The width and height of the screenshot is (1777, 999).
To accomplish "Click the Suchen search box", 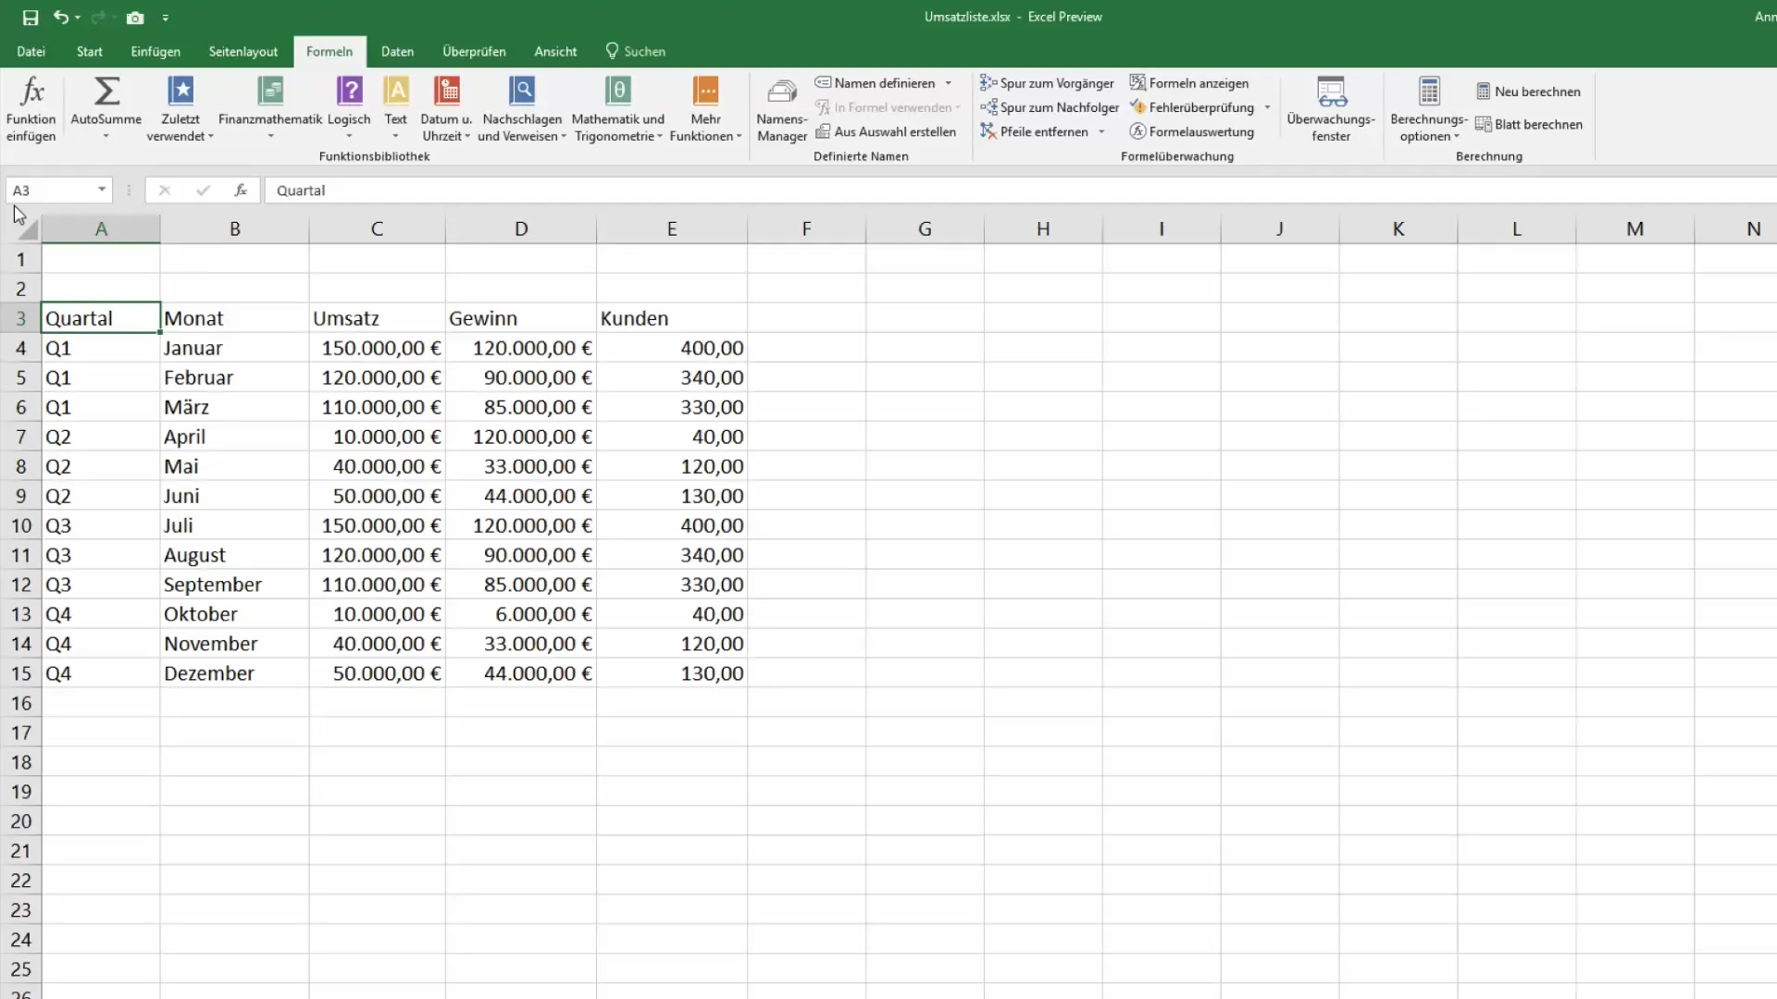I will (x=636, y=52).
